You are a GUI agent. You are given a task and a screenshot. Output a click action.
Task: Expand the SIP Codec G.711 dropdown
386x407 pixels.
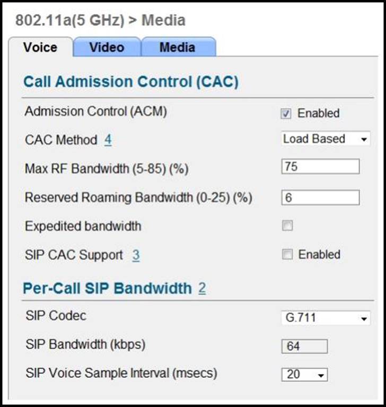pos(326,318)
